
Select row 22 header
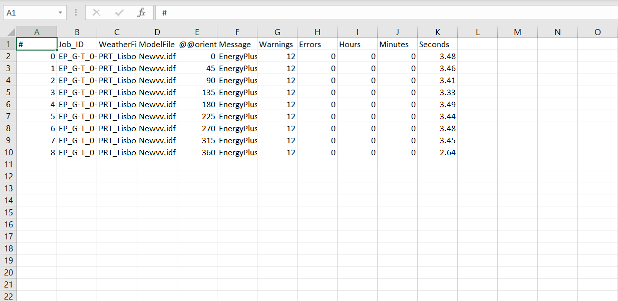9,296
